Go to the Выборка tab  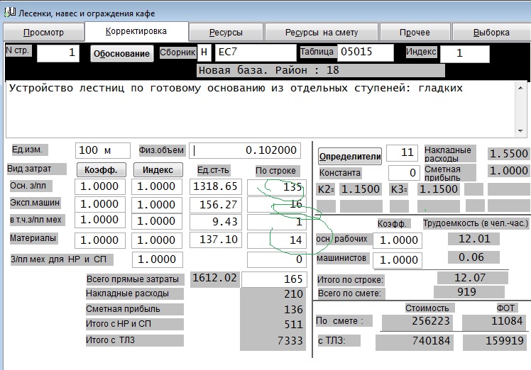(491, 33)
